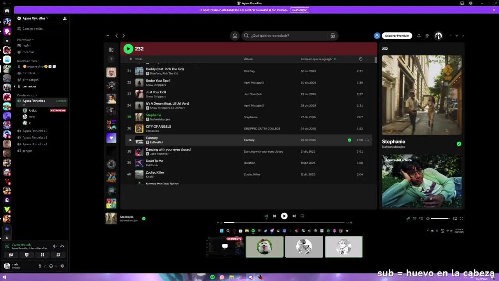The width and height of the screenshot is (499, 281).
Task: Play Century track row arrow
Action: point(130,140)
